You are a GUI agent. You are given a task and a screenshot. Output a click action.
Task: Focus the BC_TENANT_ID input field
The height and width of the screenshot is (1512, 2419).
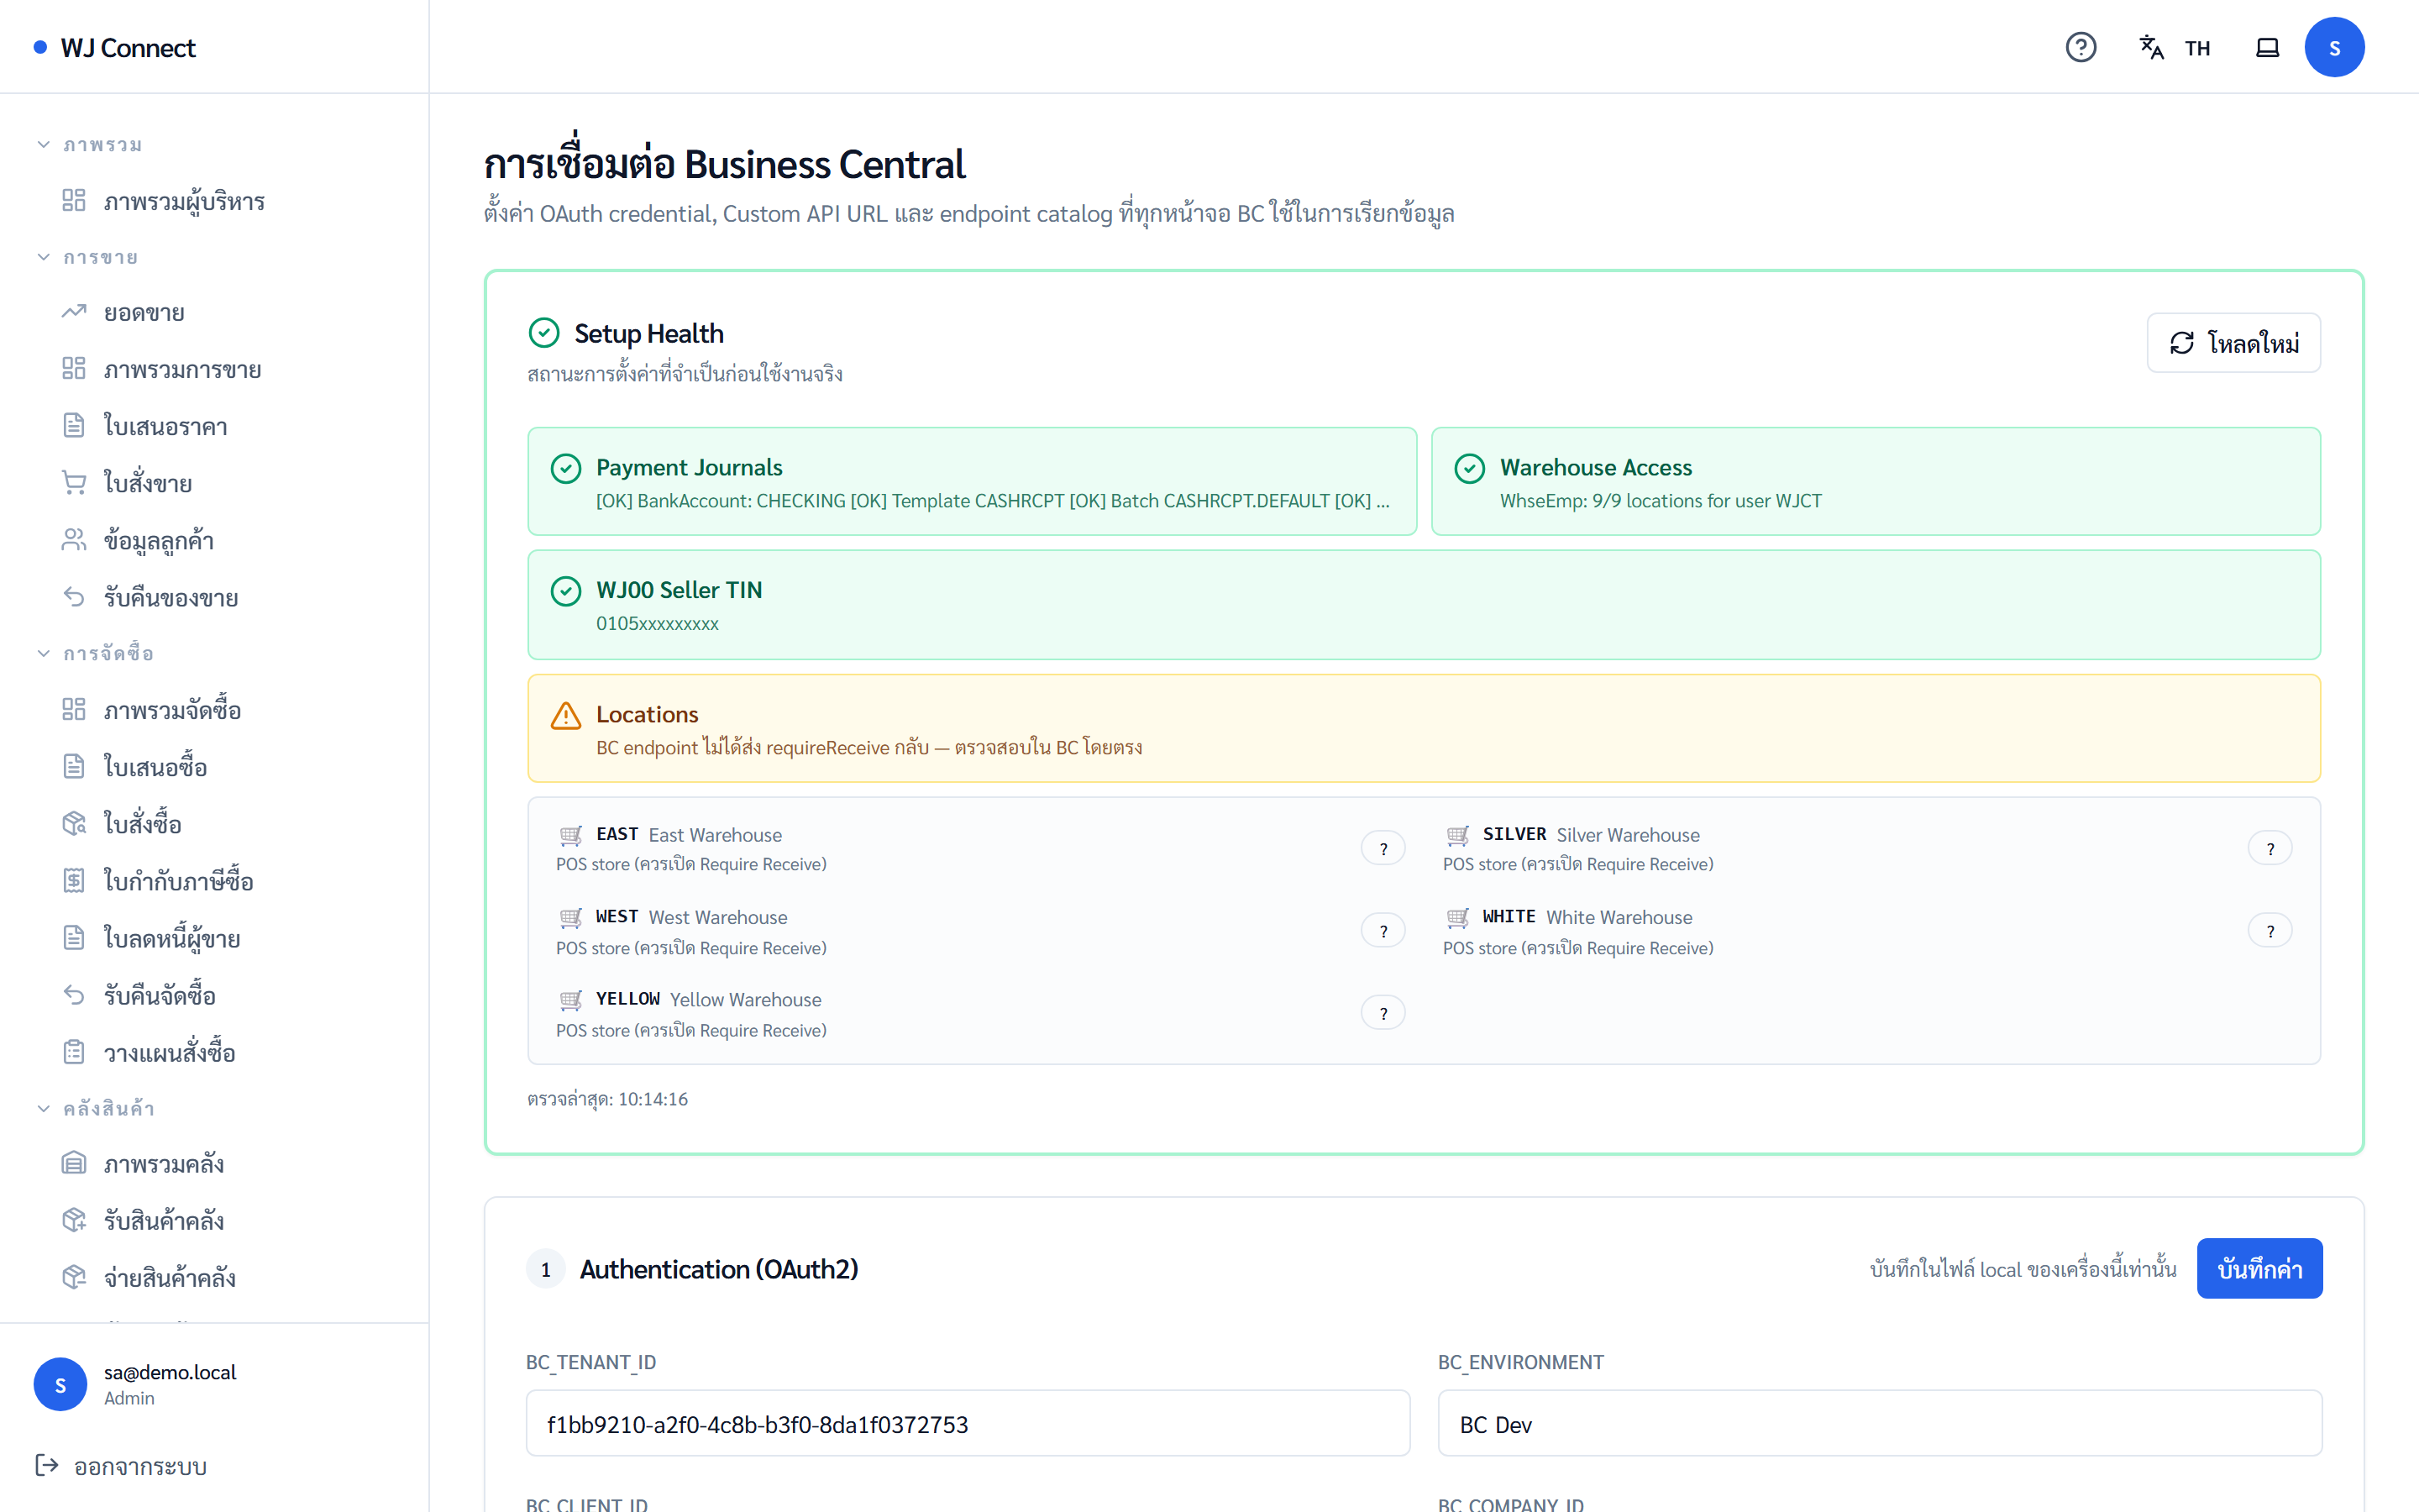(968, 1423)
